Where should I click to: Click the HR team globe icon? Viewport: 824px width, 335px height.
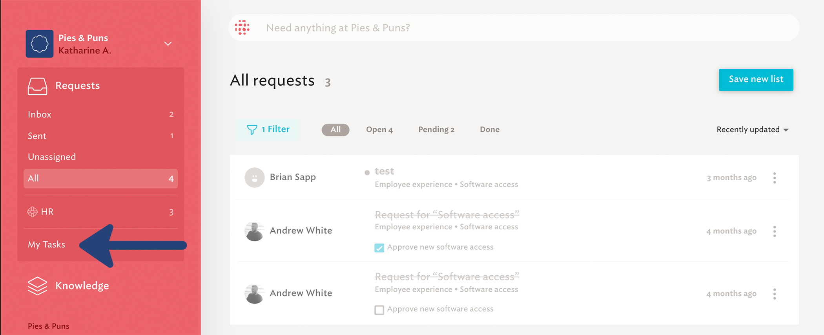click(x=32, y=212)
